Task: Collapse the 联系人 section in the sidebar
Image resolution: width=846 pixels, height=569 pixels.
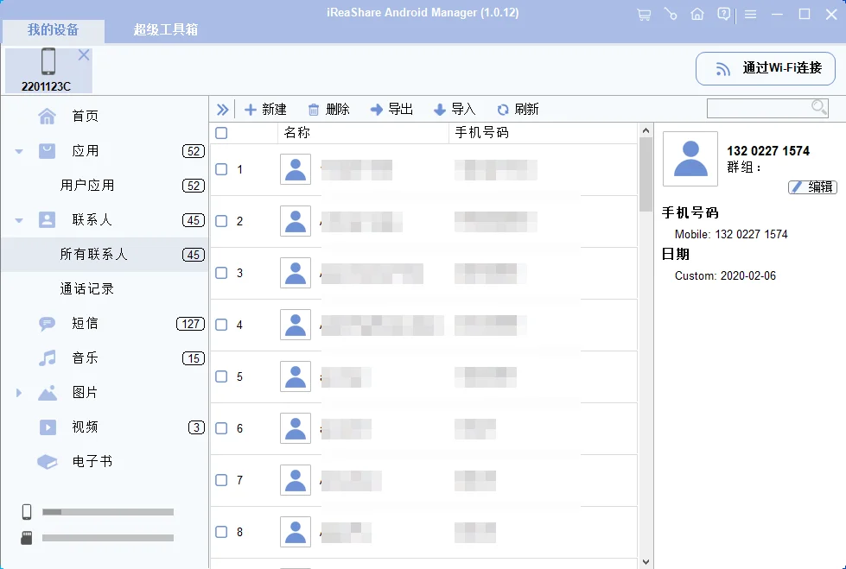Action: pos(19,220)
